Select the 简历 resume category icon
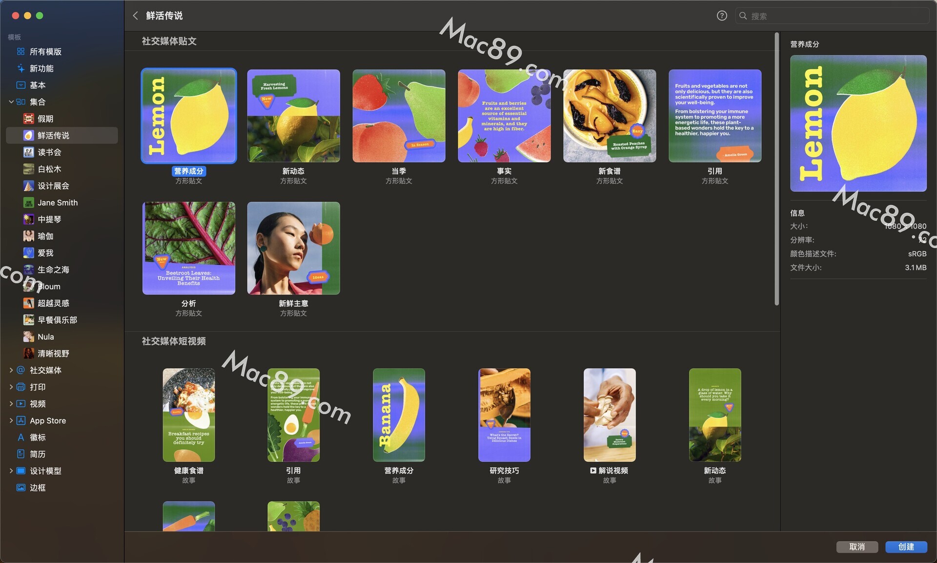 (x=20, y=454)
